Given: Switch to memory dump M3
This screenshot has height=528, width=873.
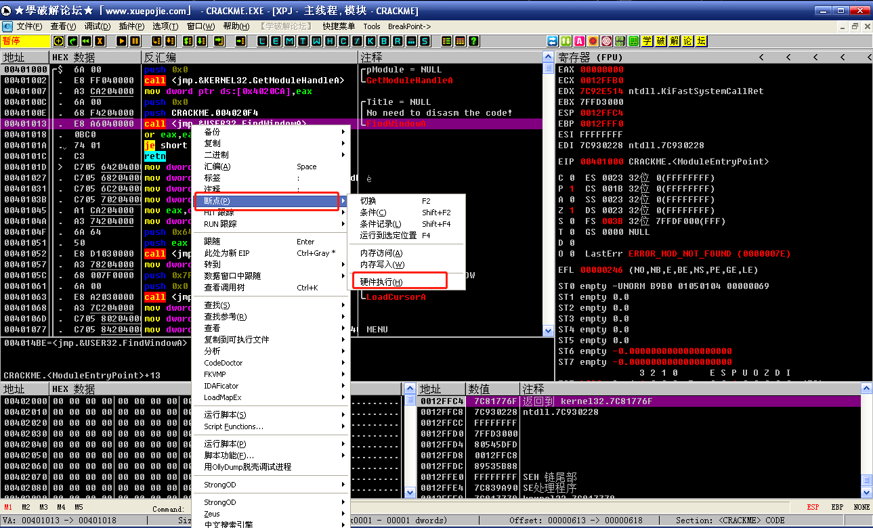Looking at the screenshot, I should tap(43, 507).
